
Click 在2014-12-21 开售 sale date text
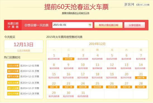click(30, 71)
